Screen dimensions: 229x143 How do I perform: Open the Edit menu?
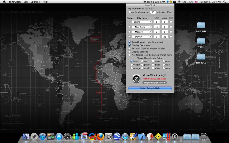(x=25, y=2)
